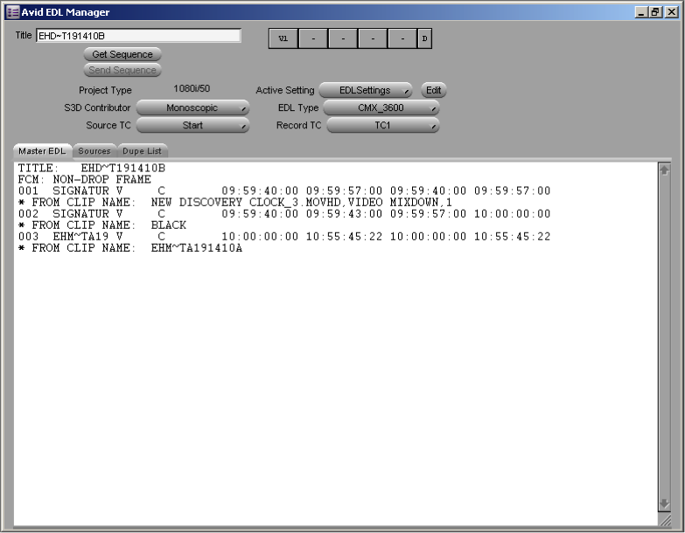Click the scroll down arrow in EDL pane
This screenshot has height=533, width=685.
click(x=664, y=504)
